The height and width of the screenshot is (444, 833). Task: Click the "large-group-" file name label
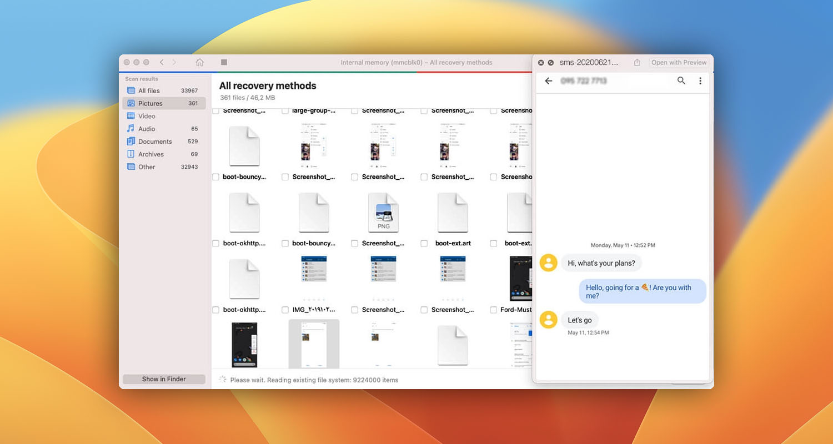click(314, 111)
